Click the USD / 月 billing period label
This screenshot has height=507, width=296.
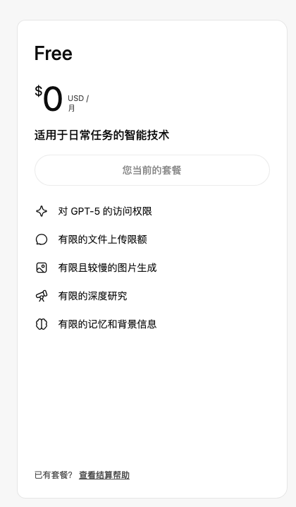(78, 103)
